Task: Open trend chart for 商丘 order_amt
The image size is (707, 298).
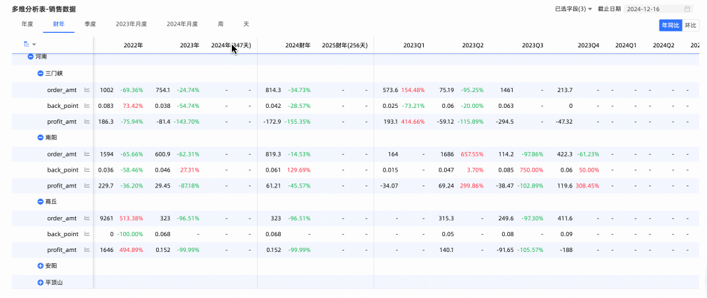Action: click(x=87, y=218)
